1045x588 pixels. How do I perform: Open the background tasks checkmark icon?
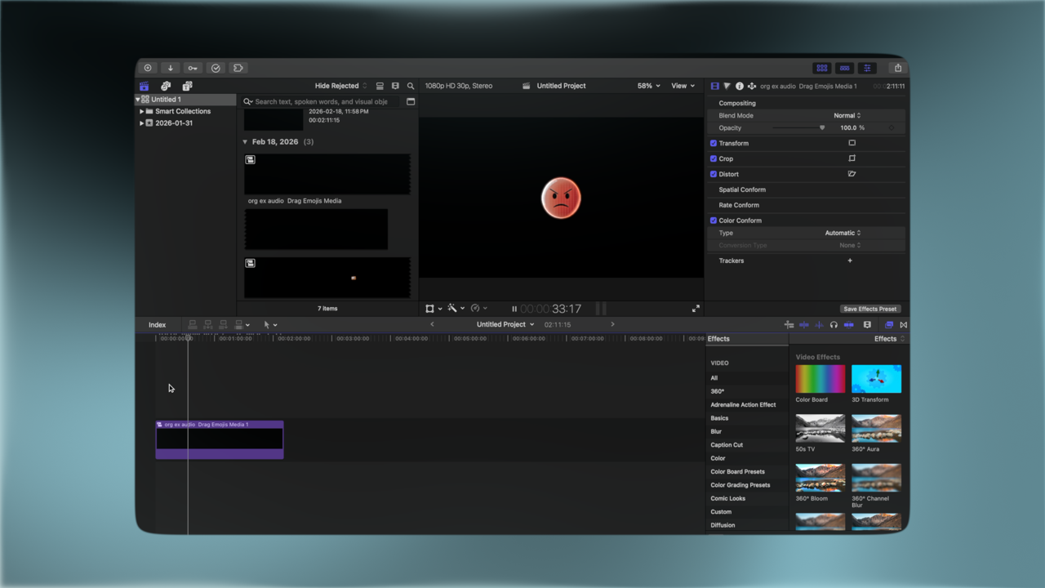tap(216, 68)
